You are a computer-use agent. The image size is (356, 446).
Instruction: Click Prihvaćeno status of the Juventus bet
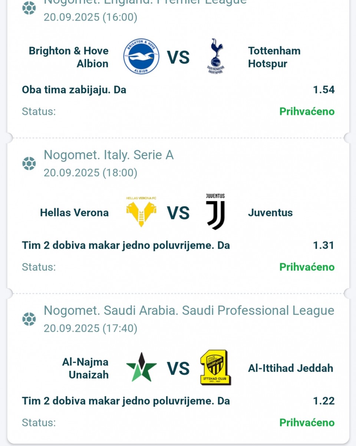(307, 267)
